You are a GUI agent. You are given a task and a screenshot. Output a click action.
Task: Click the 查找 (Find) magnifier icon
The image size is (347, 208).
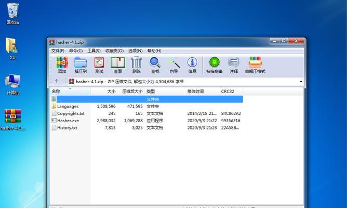point(155,63)
